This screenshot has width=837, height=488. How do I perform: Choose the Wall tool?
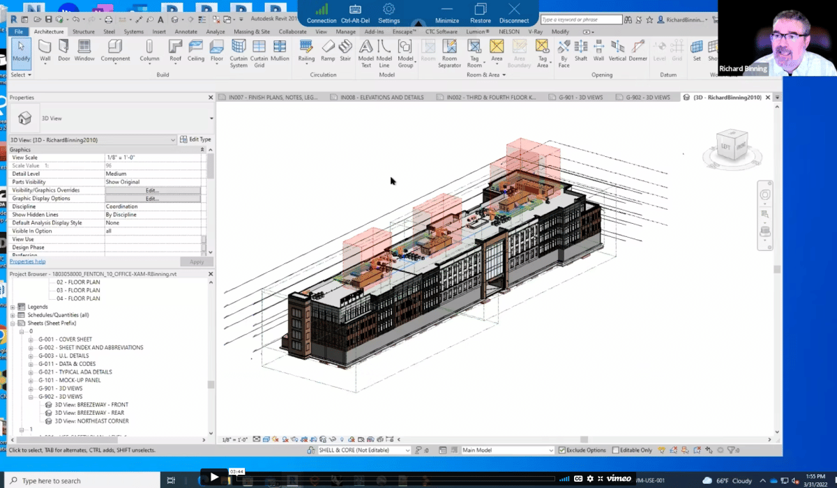(x=45, y=50)
